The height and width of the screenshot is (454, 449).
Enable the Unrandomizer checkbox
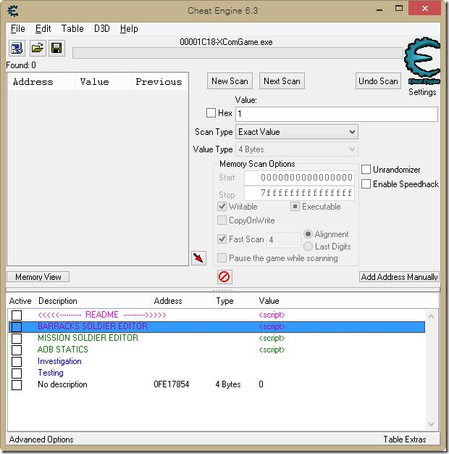click(x=366, y=170)
